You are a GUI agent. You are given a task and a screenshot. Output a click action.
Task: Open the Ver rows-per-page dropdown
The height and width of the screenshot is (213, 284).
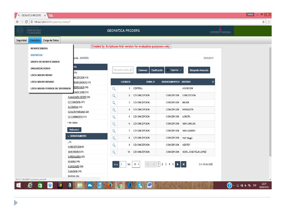(x=136, y=164)
